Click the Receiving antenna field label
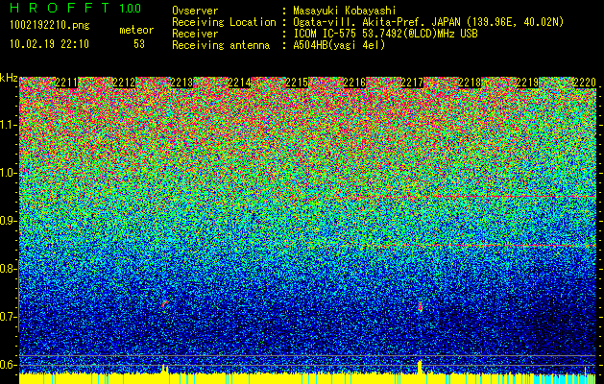This screenshot has width=604, height=384. [x=221, y=45]
